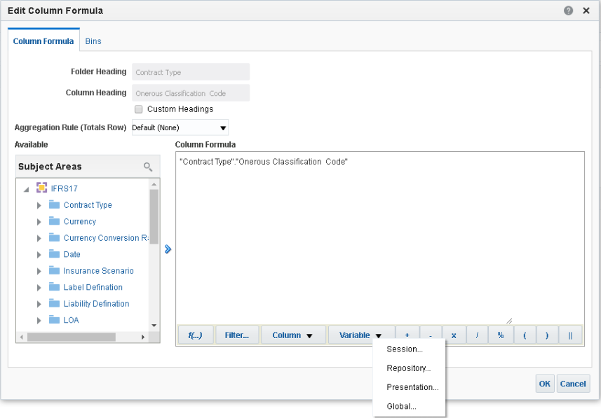Enable the Custom Headings checkbox

click(x=138, y=109)
